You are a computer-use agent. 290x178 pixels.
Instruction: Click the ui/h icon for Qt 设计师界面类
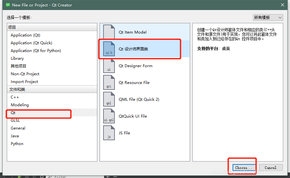[109, 49]
